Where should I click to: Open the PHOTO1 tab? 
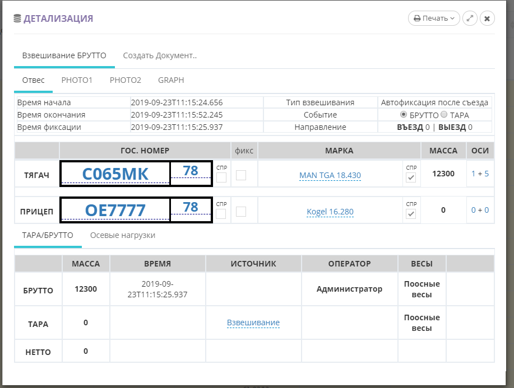pyautogui.click(x=77, y=80)
